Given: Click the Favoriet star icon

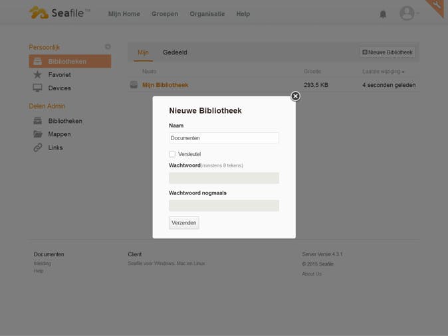Looking at the screenshot, I should coord(37,75).
